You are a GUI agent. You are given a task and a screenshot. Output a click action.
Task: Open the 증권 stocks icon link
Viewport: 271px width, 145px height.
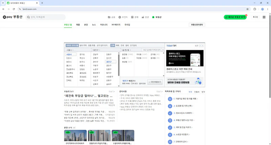pyautogui.click(x=145, y=17)
